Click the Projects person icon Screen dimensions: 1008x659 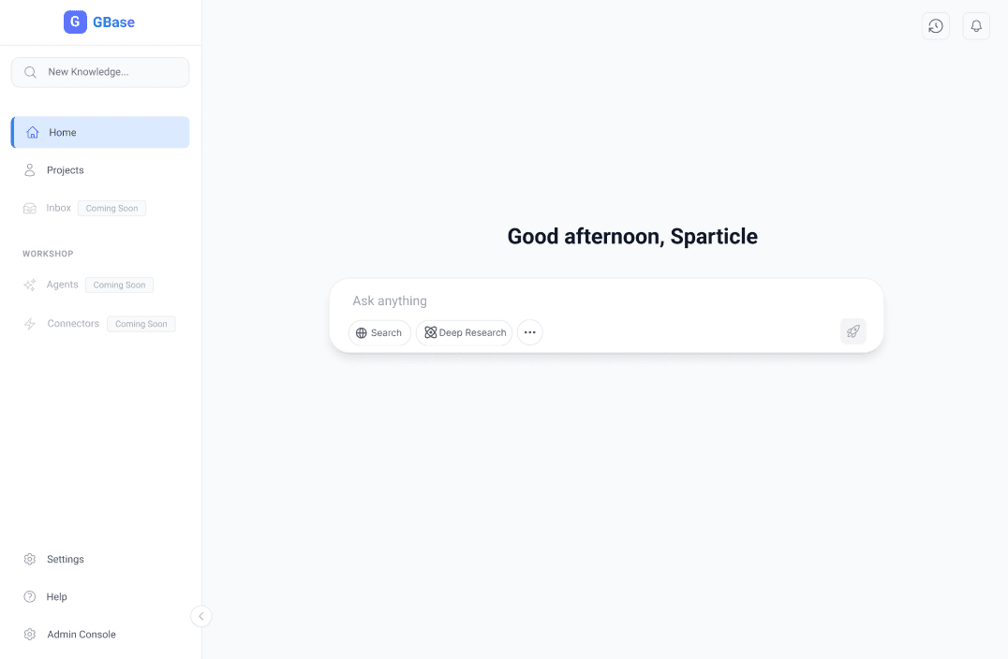pyautogui.click(x=30, y=170)
